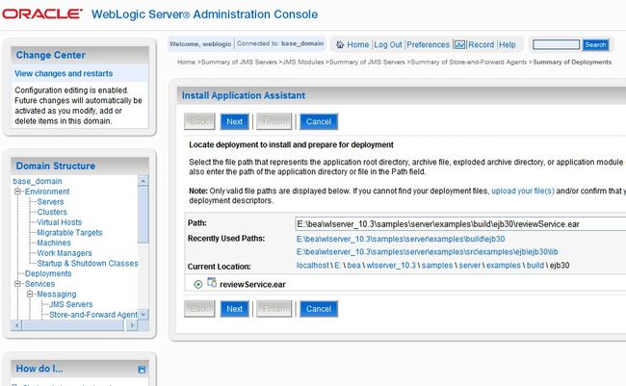Click upload your file(s) link
The image size is (626, 386).
[523, 191]
